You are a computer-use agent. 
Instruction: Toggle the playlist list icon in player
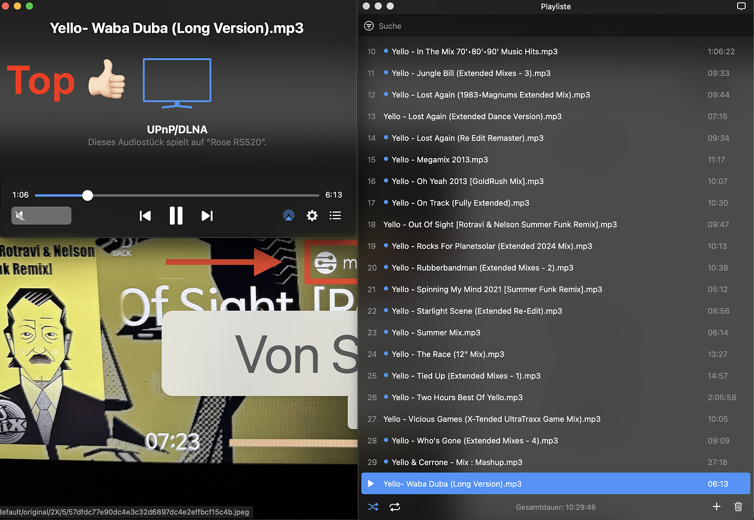click(335, 215)
